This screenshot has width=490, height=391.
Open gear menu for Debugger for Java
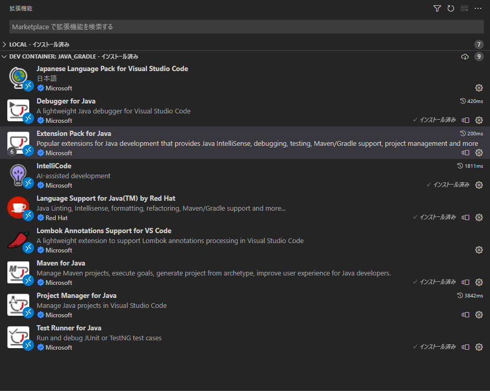[479, 120]
